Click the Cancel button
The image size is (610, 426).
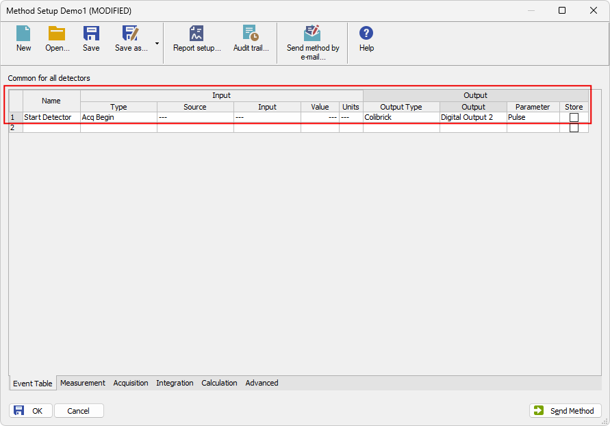[79, 411]
